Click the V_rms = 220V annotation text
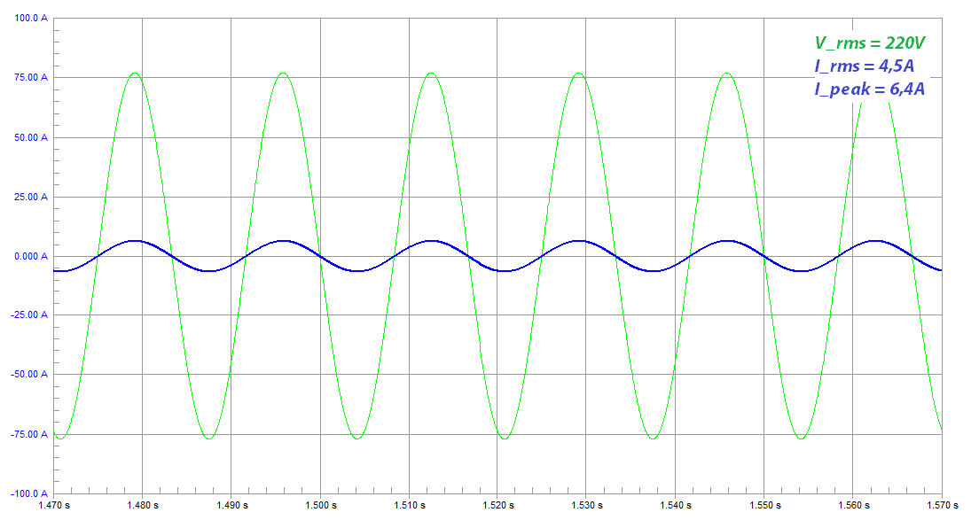 pyautogui.click(x=872, y=43)
